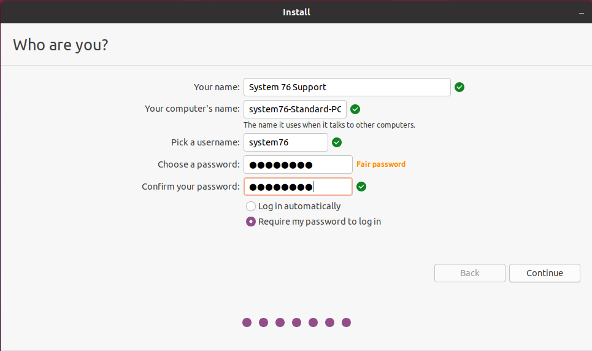Click Continue to proceed with installation
Image resolution: width=592 pixels, height=351 pixels.
pyautogui.click(x=544, y=273)
